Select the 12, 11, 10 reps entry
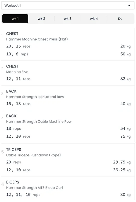Viewport: 136px width, 202px height. (23, 195)
